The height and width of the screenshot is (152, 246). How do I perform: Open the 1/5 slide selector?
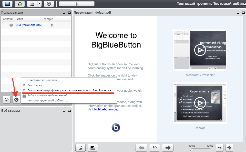(x=155, y=147)
